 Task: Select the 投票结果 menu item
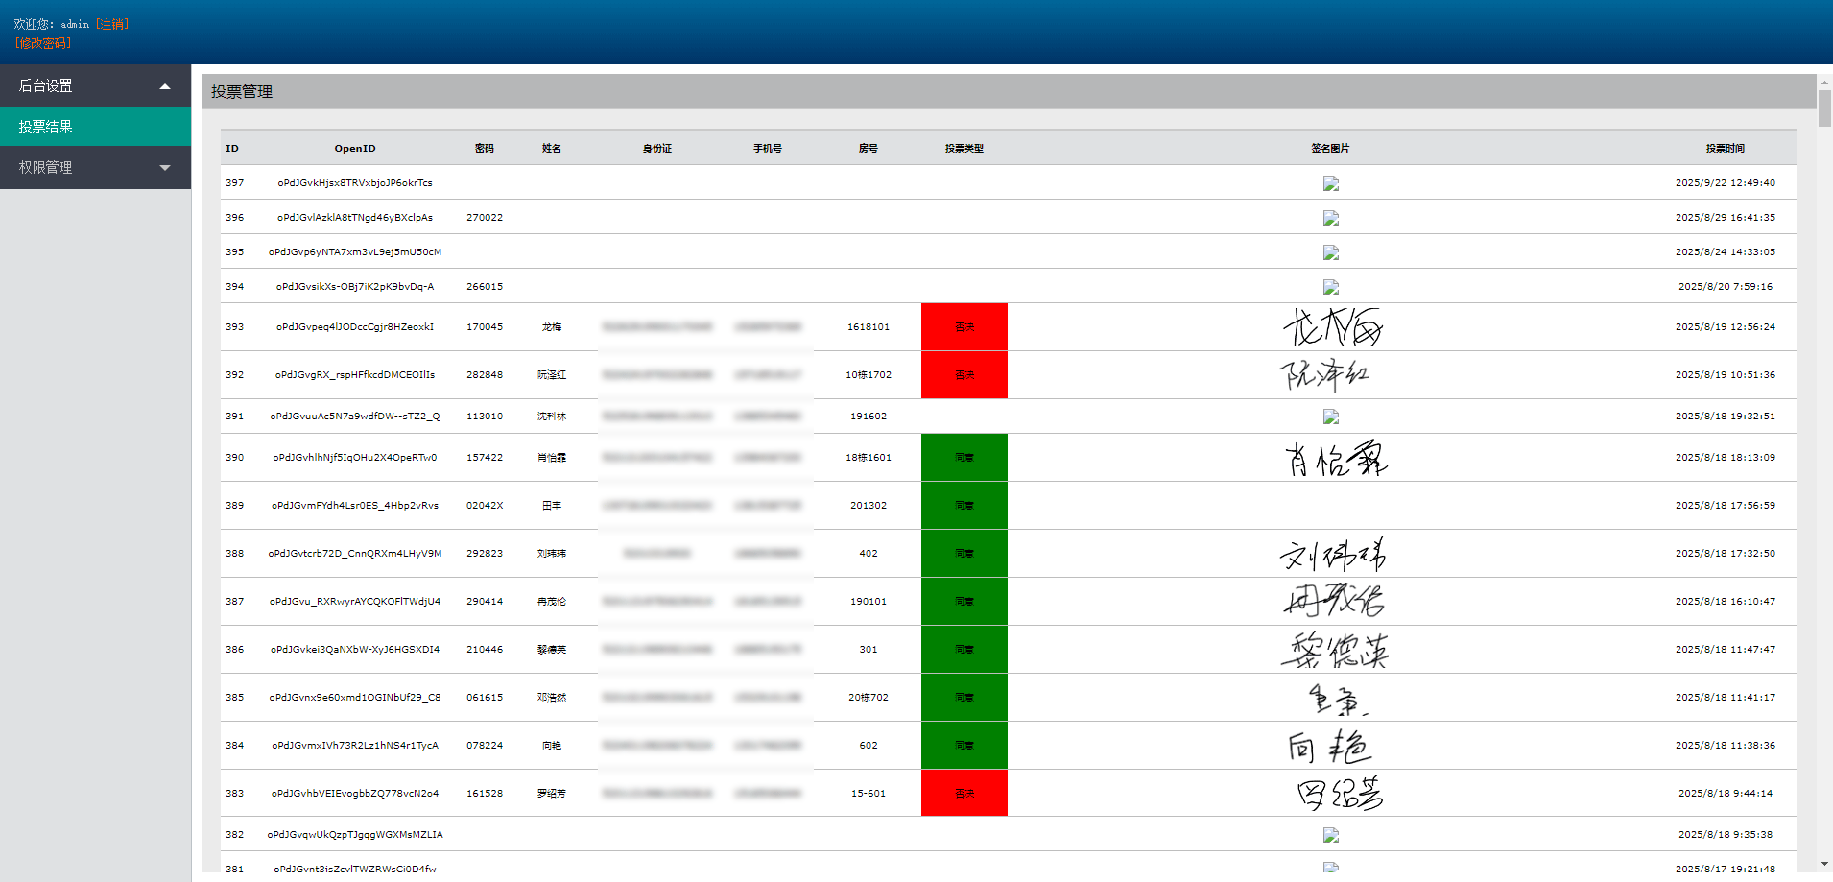click(46, 127)
